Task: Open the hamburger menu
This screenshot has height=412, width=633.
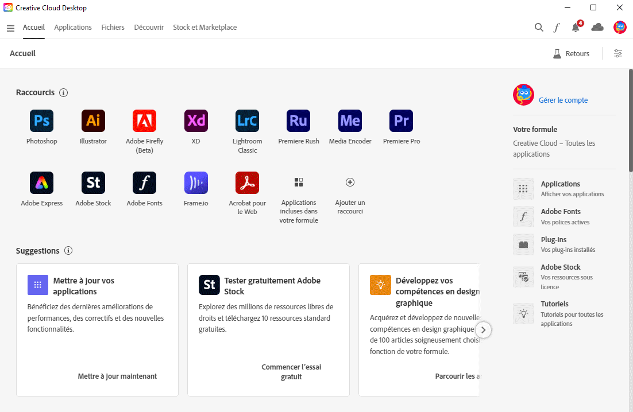Action: (x=10, y=28)
